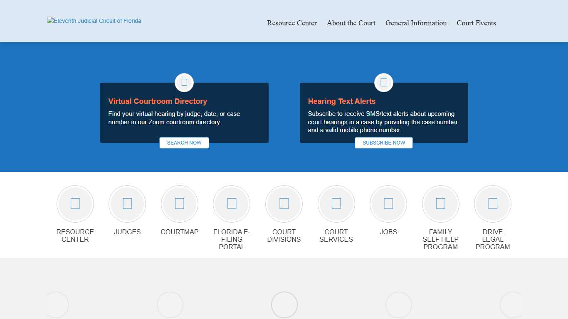
Task: Expand the General Information menu
Action: [416, 23]
